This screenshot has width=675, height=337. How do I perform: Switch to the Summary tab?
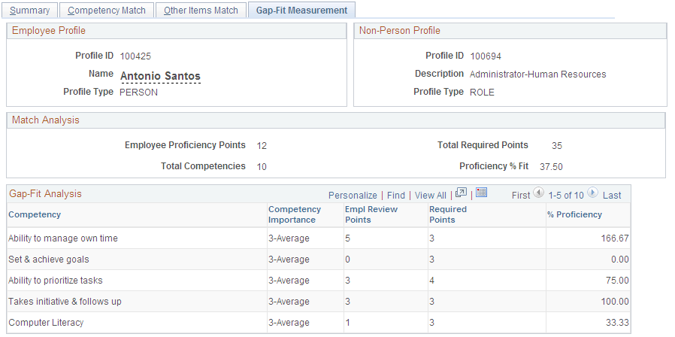(x=30, y=11)
